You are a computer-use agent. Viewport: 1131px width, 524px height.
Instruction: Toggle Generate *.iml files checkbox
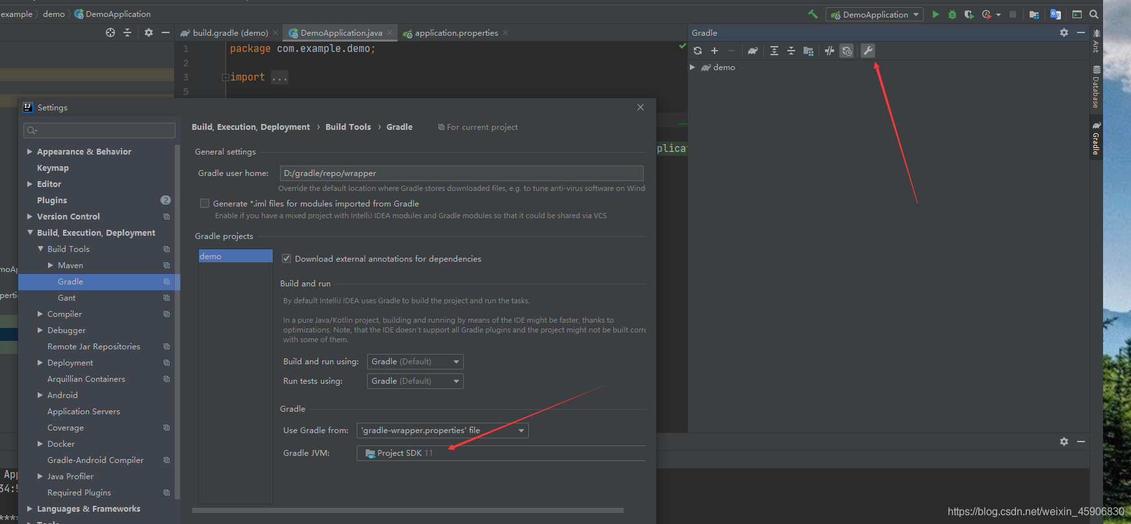[x=205, y=203]
